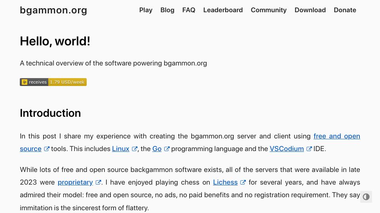Follow the Go programming language link
The width and height of the screenshot is (380, 213).
(x=157, y=149)
